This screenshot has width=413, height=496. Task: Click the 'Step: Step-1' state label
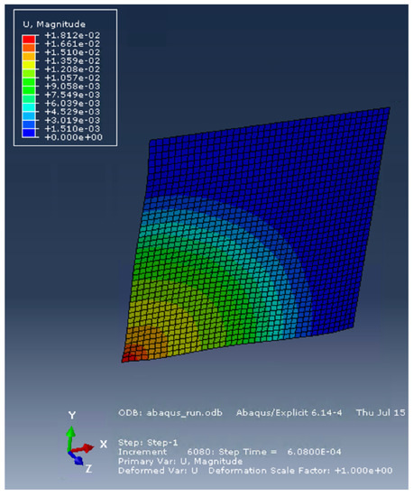(x=148, y=442)
